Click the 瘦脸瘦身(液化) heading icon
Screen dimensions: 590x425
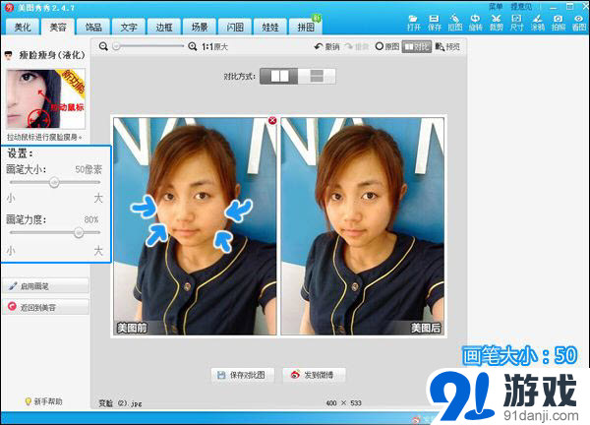(x=8, y=56)
